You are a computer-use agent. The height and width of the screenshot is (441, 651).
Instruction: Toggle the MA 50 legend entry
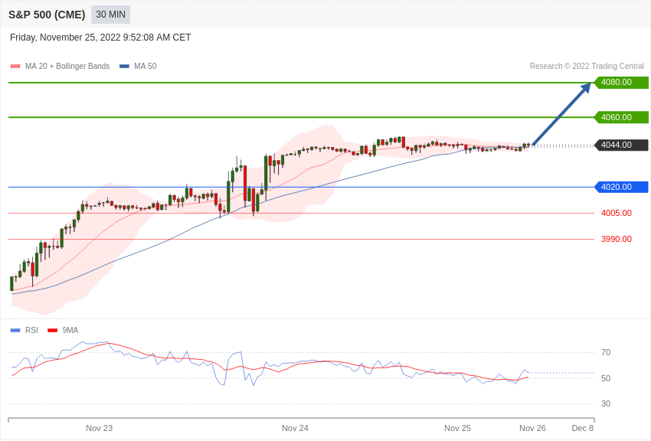coord(138,67)
